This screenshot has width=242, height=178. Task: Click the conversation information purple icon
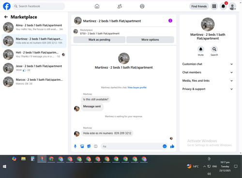click(x=170, y=21)
